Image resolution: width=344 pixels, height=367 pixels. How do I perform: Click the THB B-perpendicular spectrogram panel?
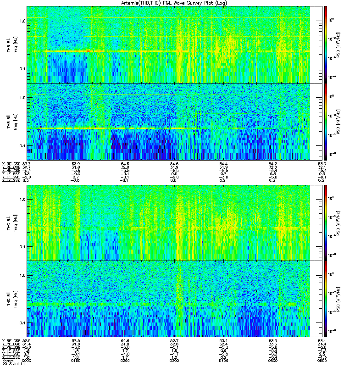pos(168,44)
